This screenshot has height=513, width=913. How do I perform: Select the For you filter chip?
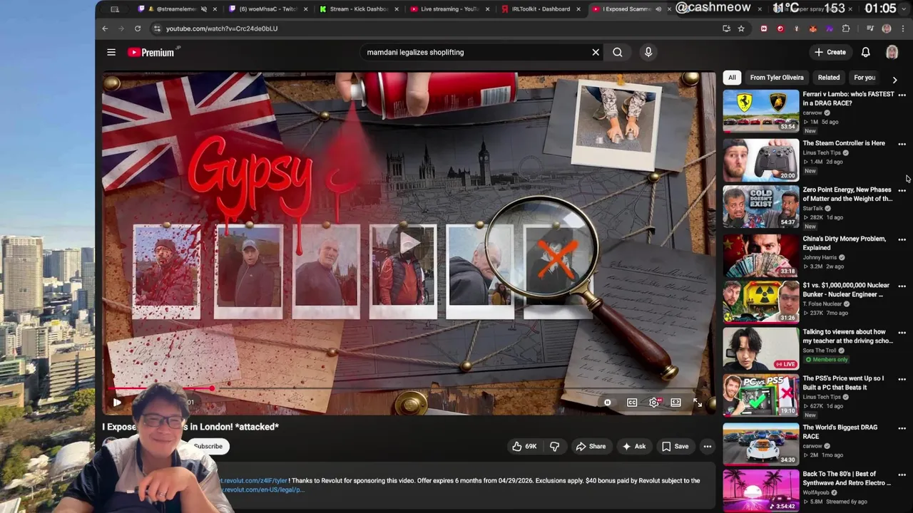(864, 78)
